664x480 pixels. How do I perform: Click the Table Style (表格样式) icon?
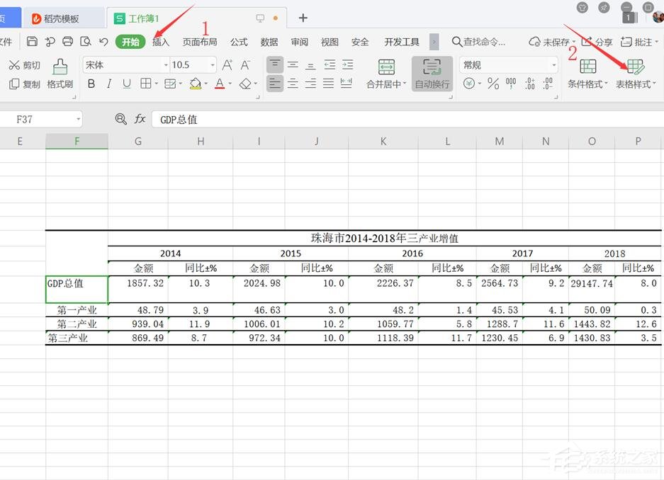(x=634, y=71)
